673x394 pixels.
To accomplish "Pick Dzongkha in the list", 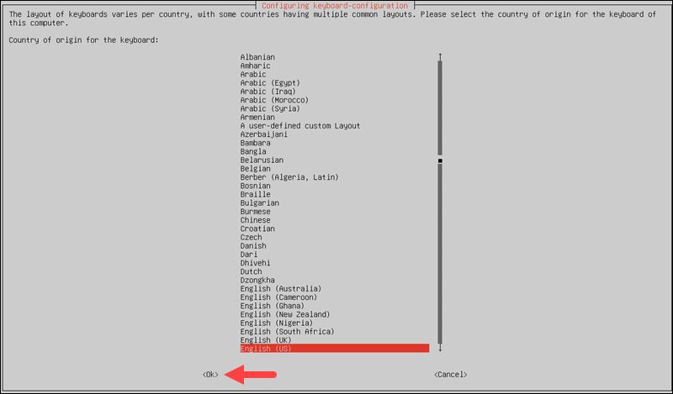I will pos(257,280).
